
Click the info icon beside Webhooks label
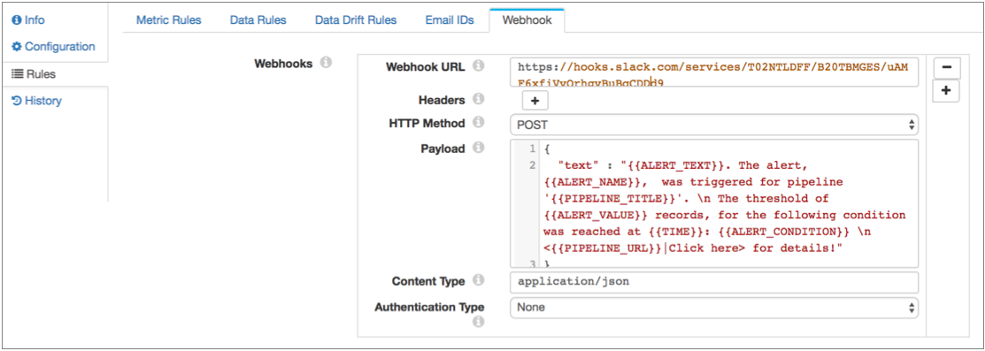pos(326,64)
